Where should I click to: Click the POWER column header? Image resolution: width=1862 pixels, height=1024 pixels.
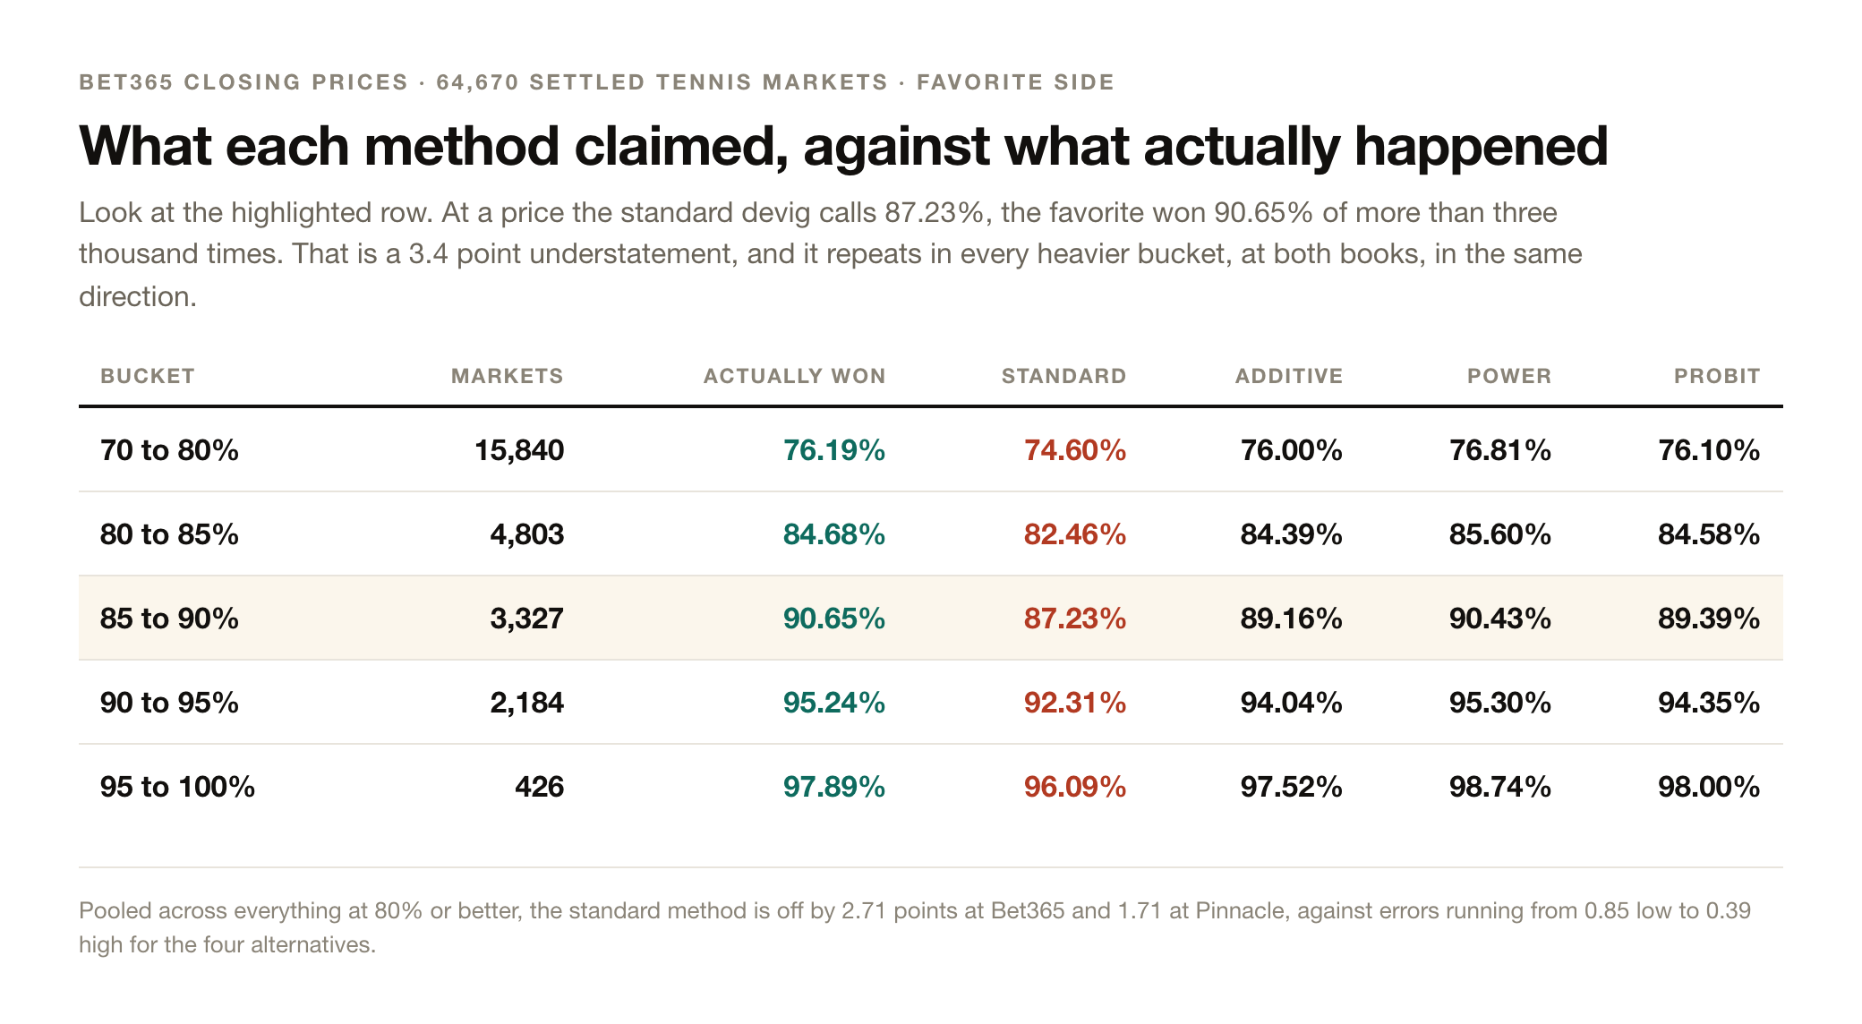point(1509,376)
